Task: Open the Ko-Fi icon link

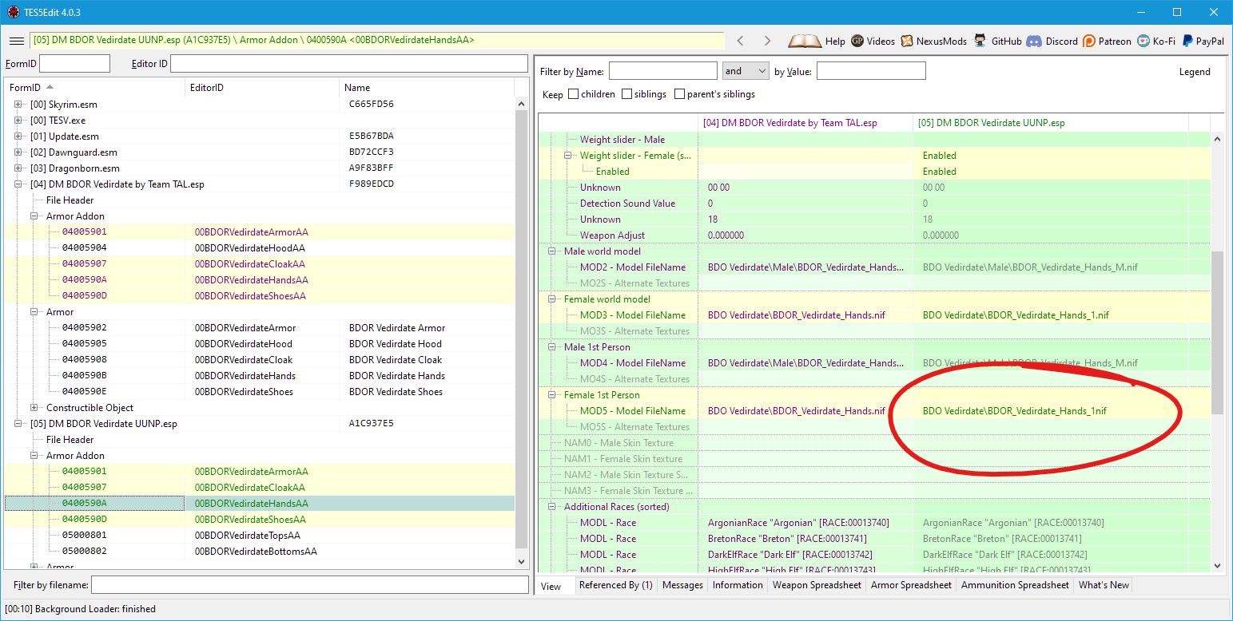Action: click(1144, 41)
